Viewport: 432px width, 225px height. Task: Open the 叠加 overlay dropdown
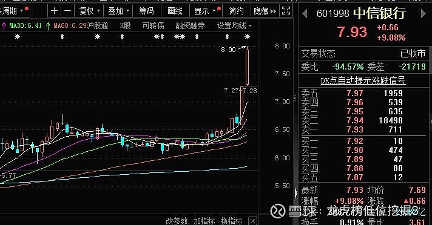click(118, 11)
